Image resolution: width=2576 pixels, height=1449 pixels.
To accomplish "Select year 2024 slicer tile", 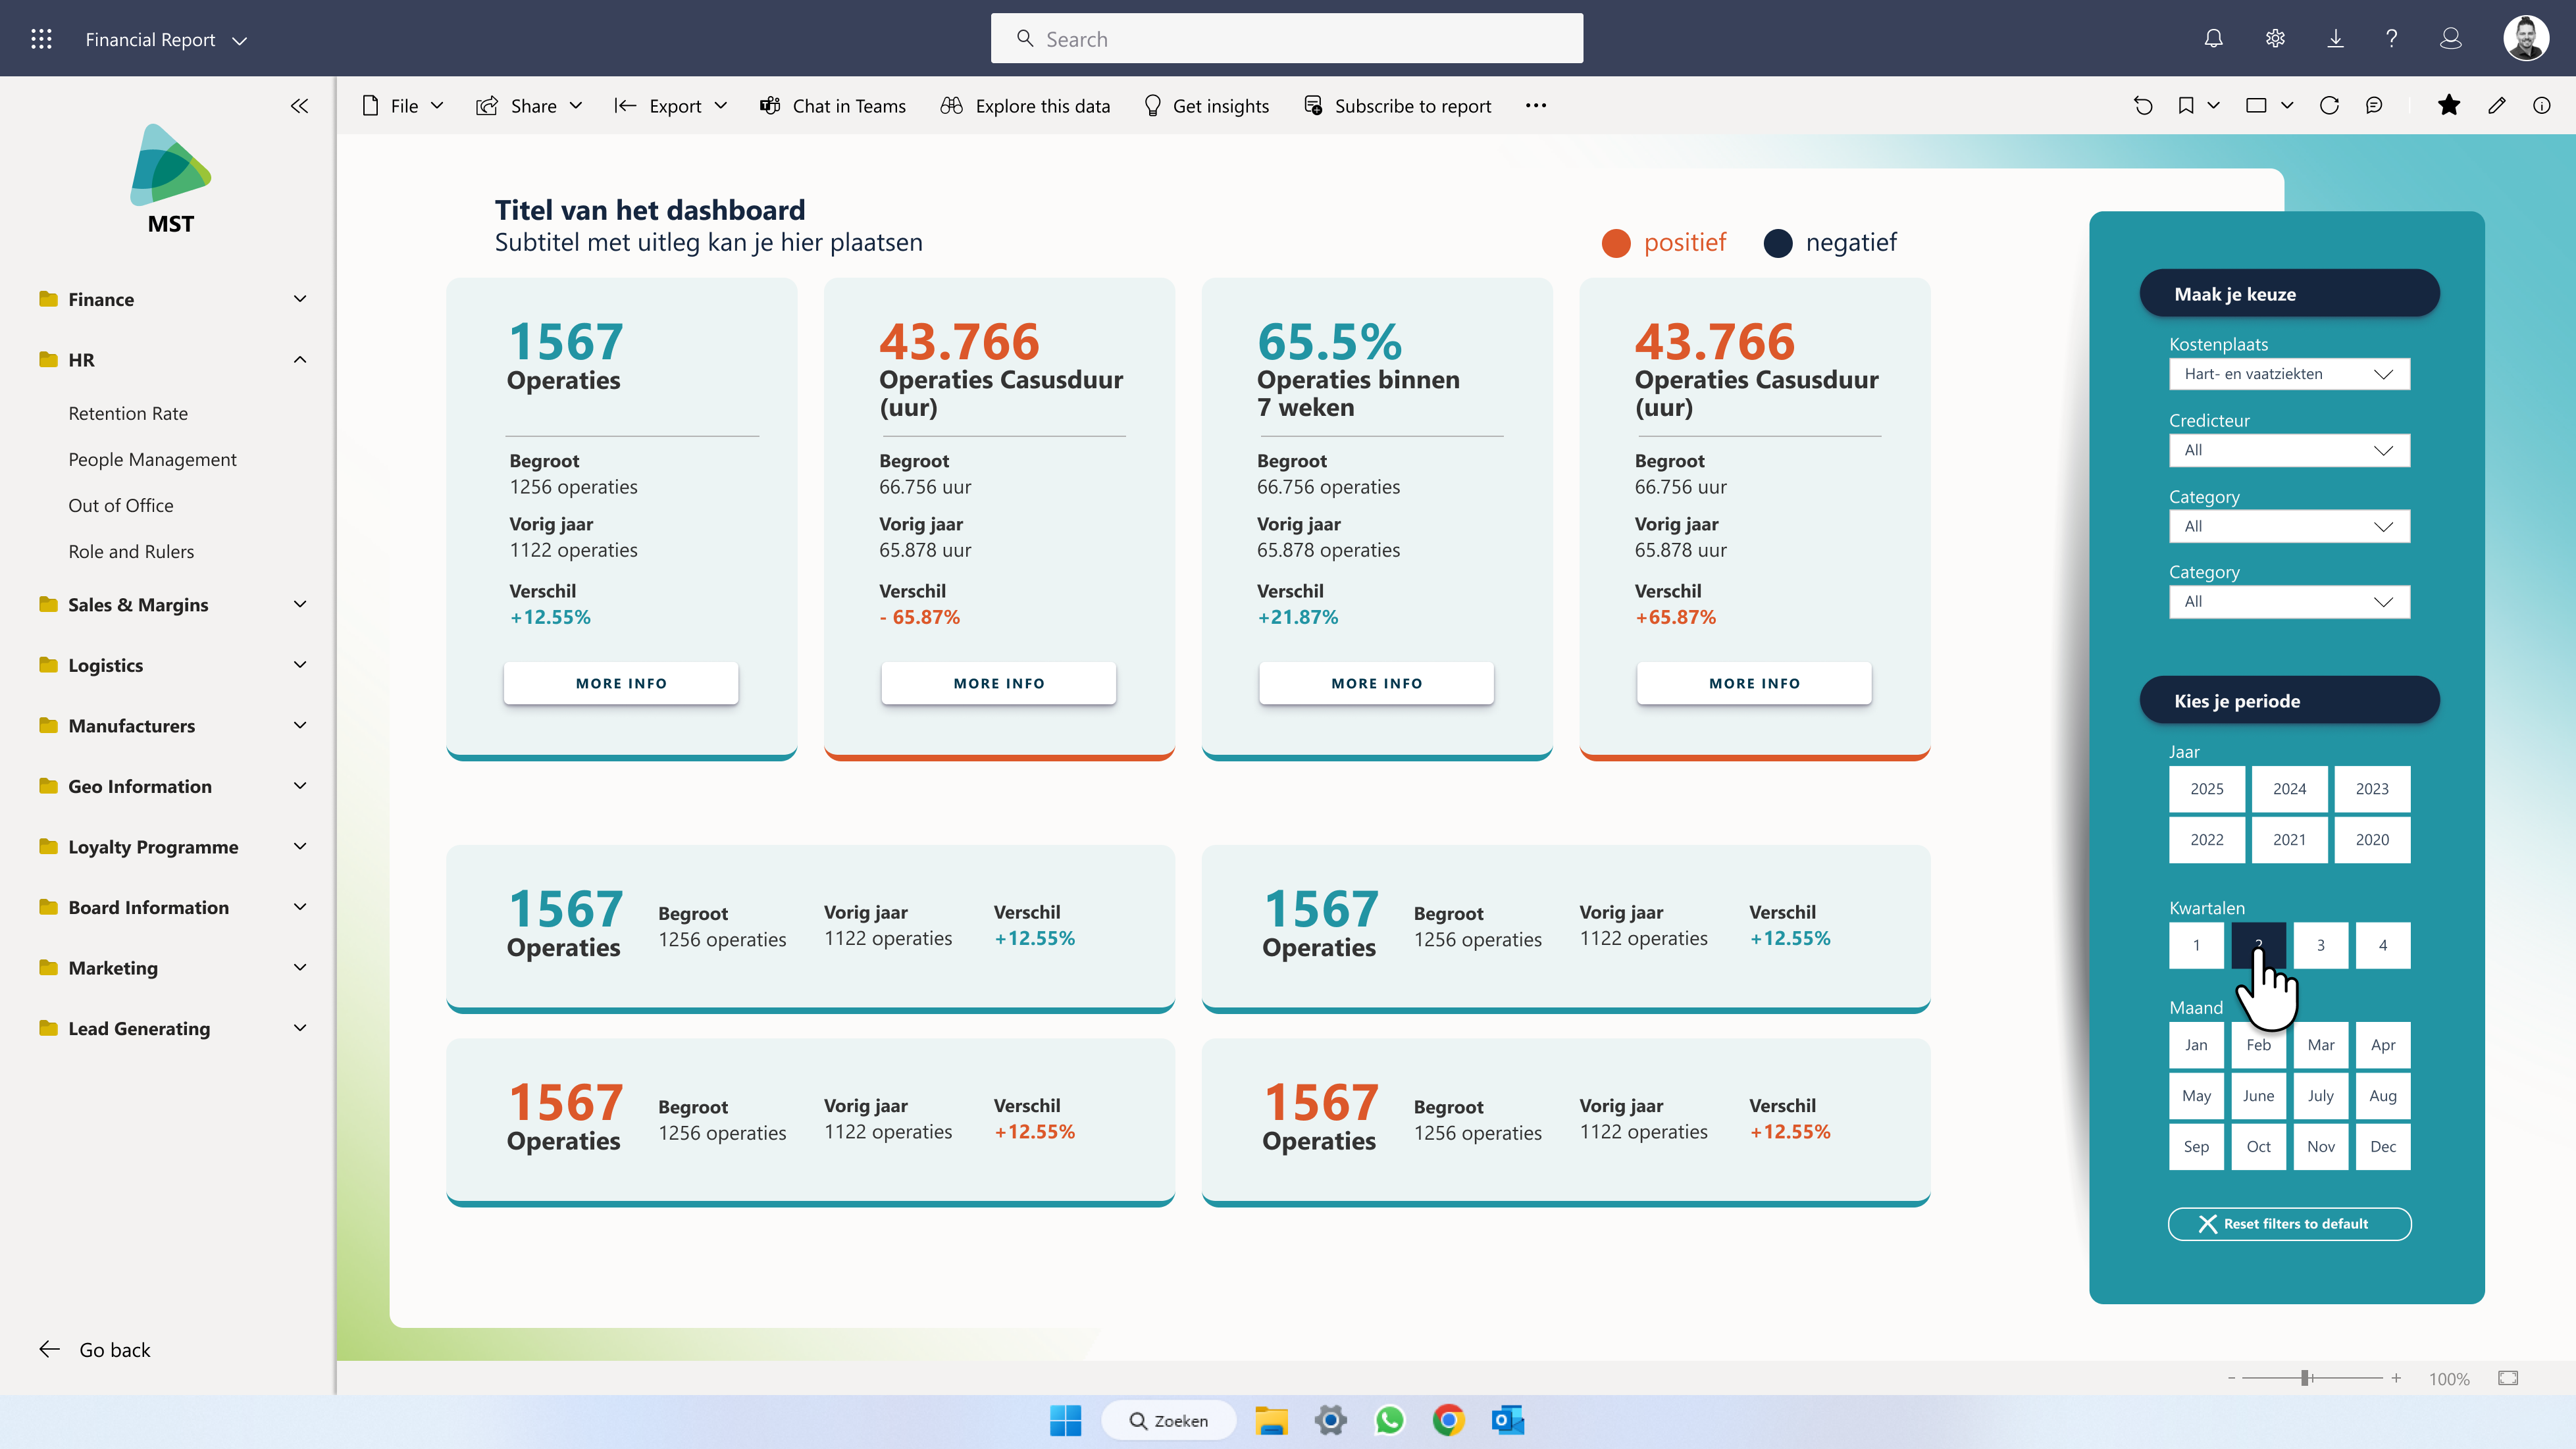I will coord(2289,789).
